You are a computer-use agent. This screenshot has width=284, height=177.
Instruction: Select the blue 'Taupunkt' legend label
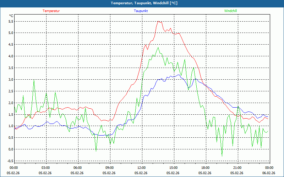pyautogui.click(x=141, y=11)
